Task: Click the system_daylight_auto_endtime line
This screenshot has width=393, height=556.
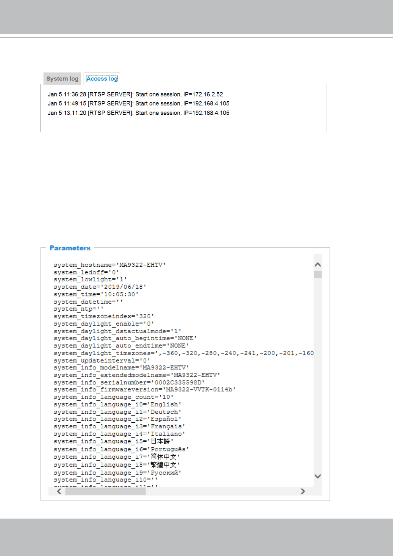Action: tap(121, 346)
